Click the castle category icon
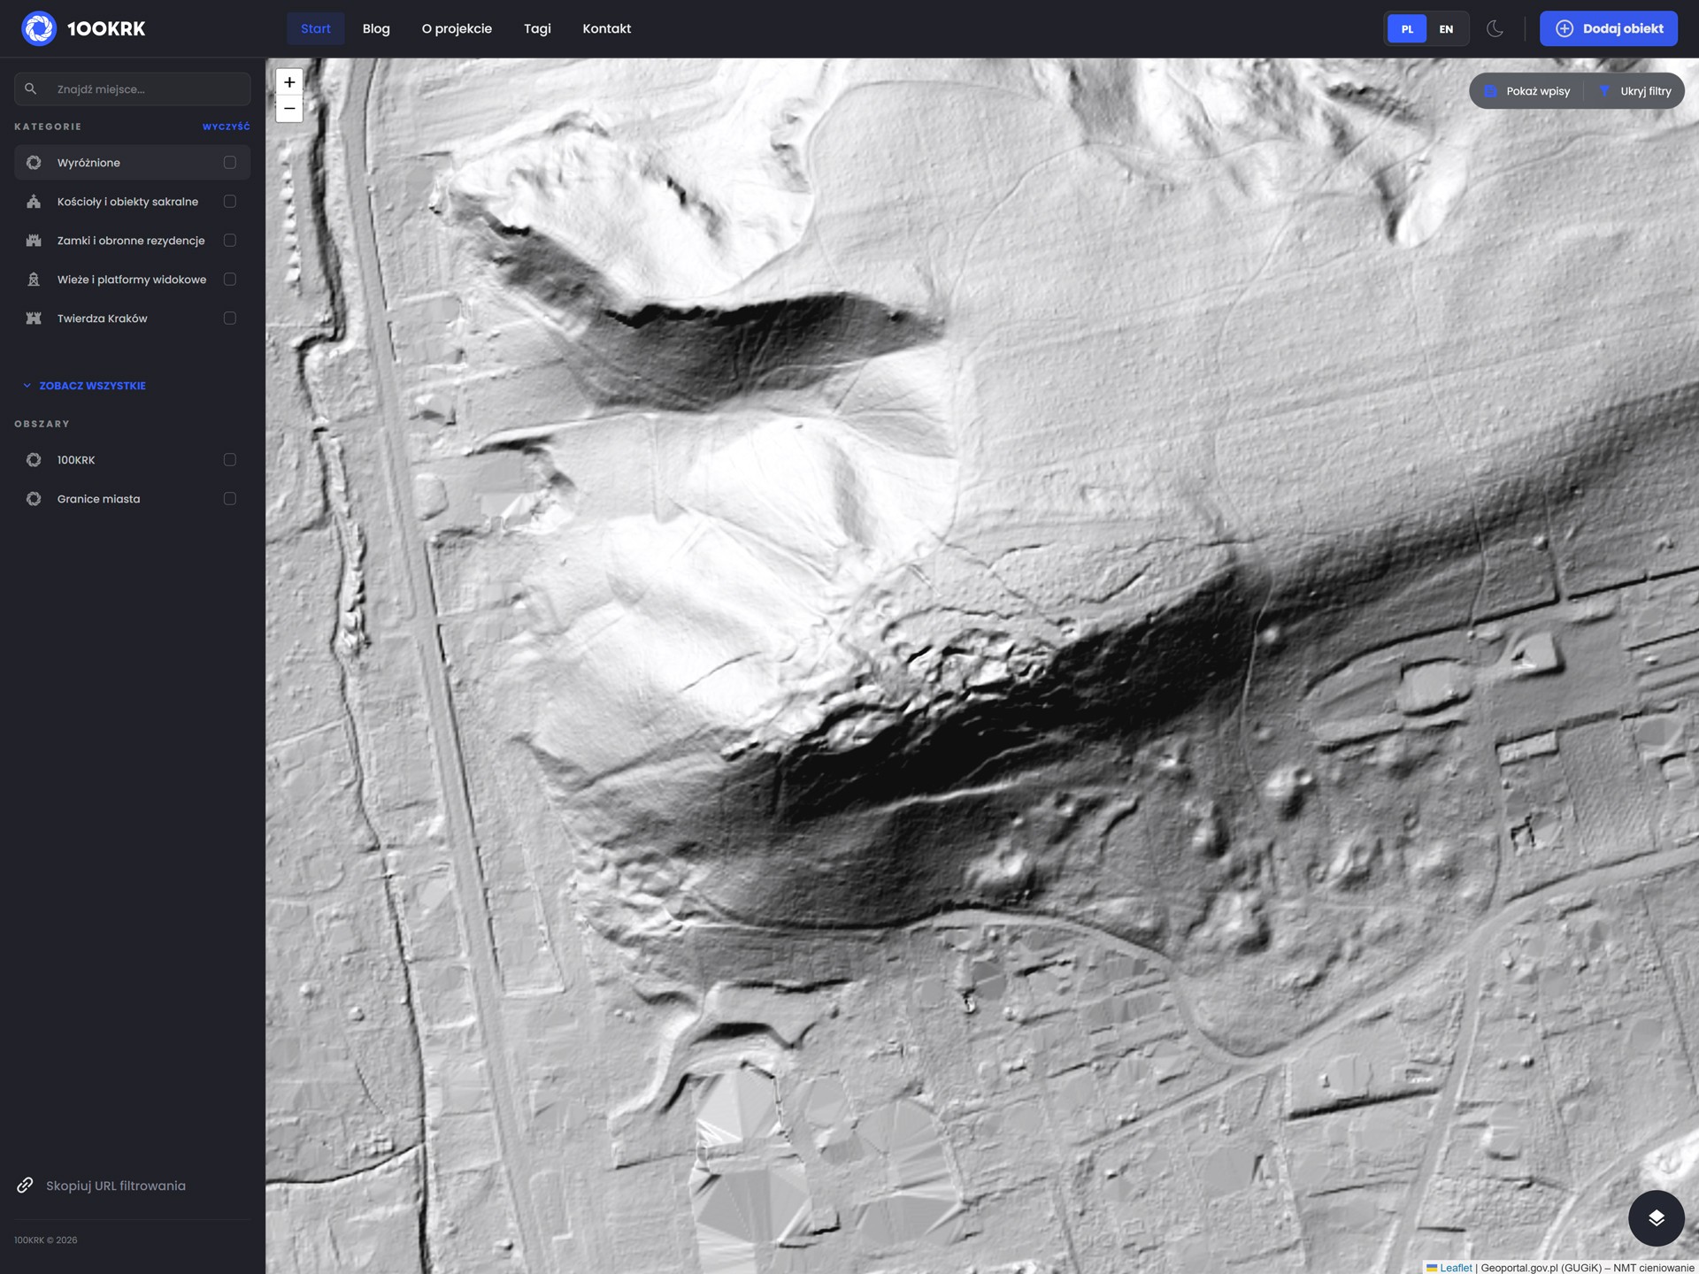The image size is (1699, 1274). pos(34,241)
